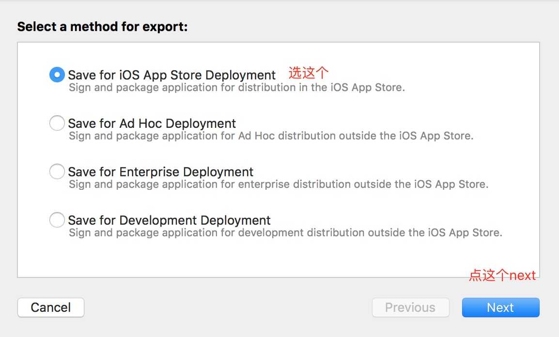
Task: Click 'Save for iOS App Store Deployment' label
Action: coord(171,75)
